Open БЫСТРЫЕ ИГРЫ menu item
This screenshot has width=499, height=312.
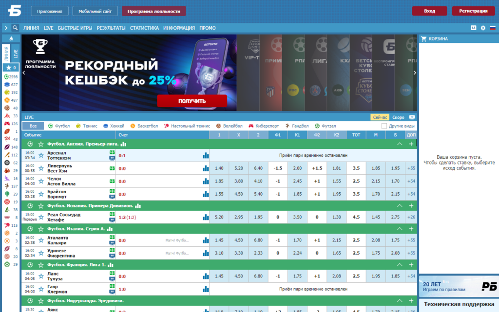(75, 28)
